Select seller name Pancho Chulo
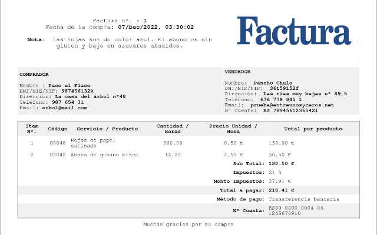 272,83
